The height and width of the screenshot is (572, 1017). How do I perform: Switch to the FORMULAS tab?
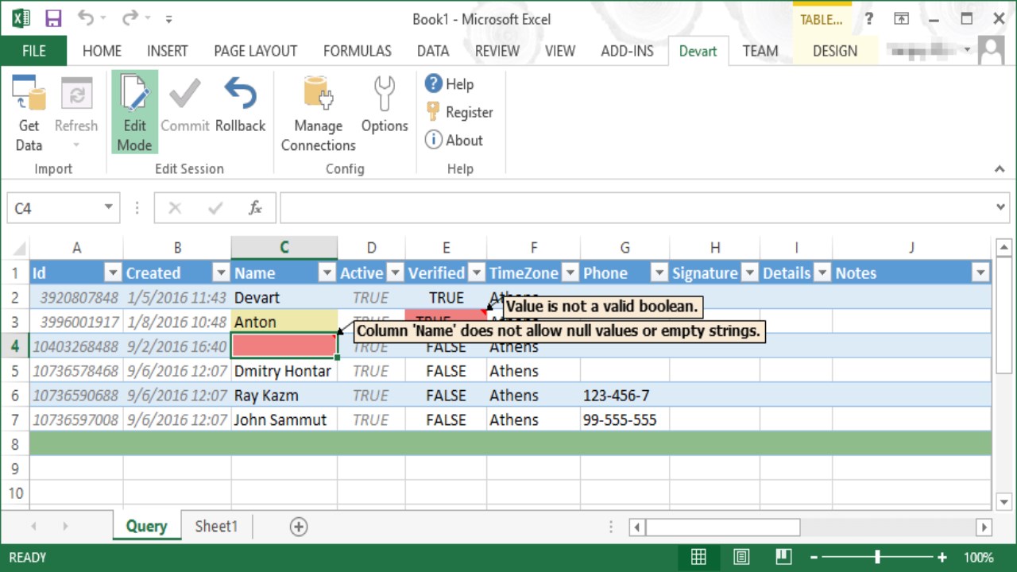[358, 51]
